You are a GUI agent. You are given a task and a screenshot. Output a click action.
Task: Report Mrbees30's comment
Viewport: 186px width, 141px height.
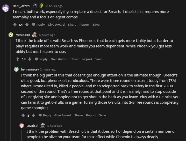[x=87, y=59]
